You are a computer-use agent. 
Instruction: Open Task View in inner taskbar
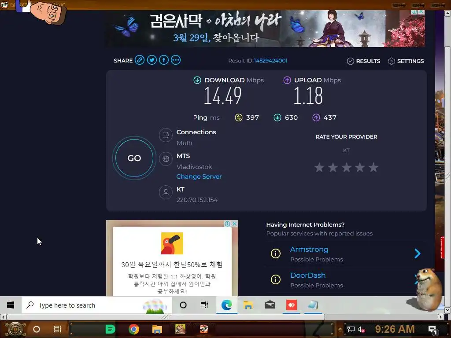coord(204,305)
